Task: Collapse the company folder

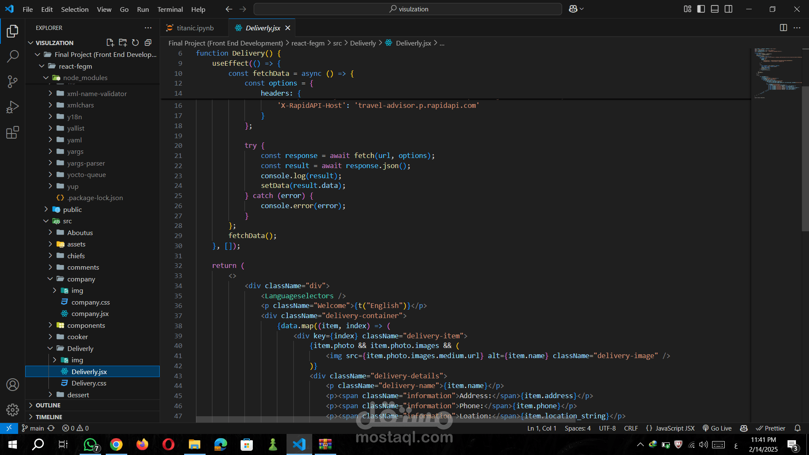Action: pos(81,279)
